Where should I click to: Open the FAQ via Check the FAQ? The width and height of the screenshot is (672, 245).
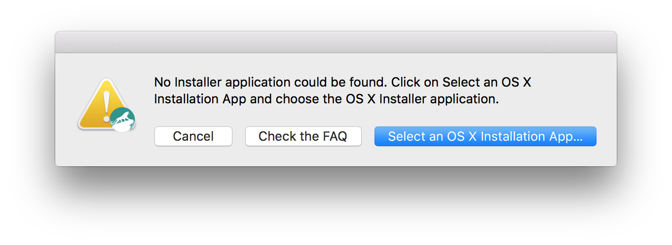click(303, 136)
